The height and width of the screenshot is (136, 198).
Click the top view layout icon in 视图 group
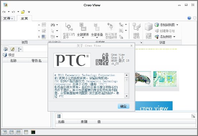(x=44, y=25)
